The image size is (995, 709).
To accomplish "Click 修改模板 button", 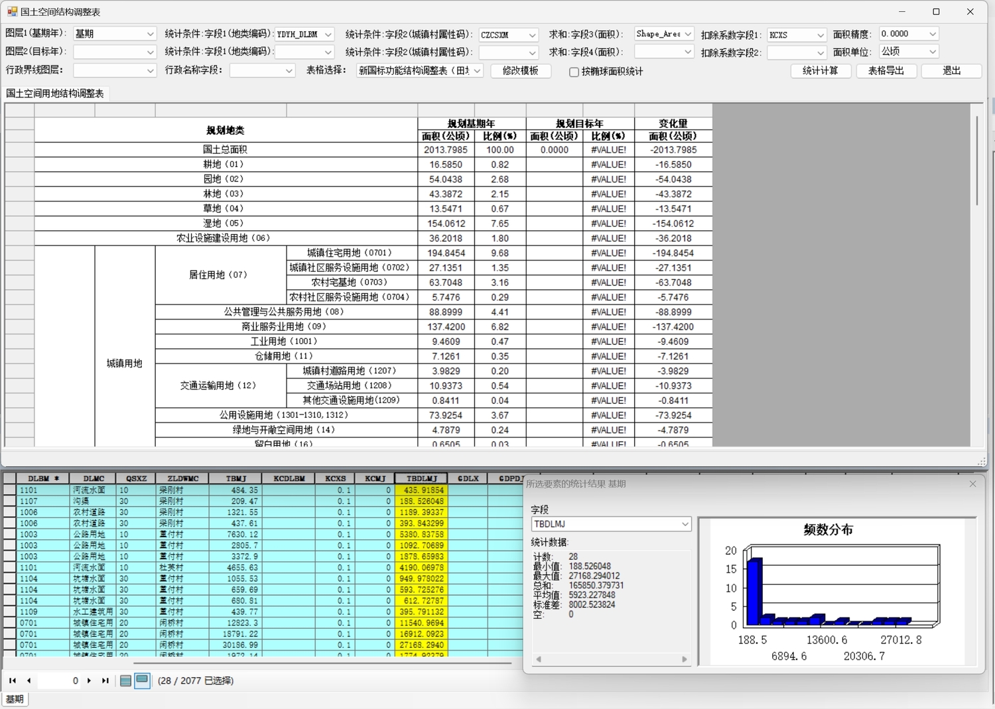I will (x=521, y=71).
